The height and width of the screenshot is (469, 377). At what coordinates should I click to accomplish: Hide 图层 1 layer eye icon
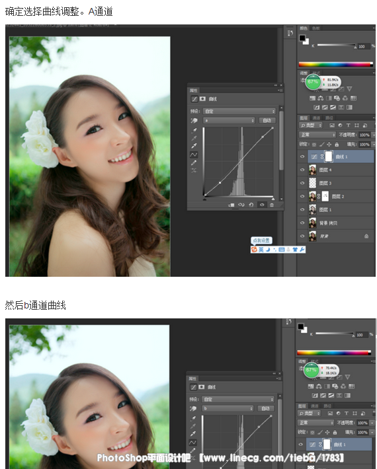coord(302,209)
